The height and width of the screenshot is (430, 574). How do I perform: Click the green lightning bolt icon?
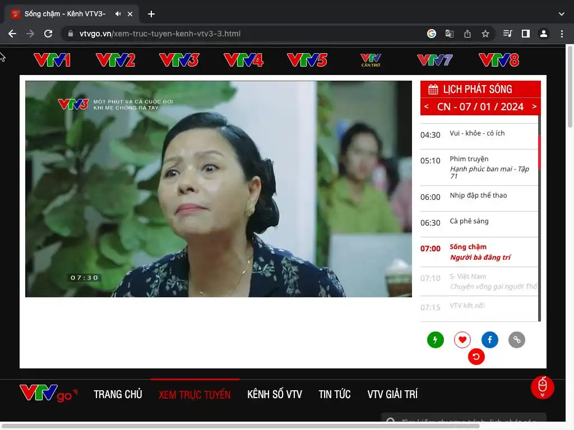[435, 340]
